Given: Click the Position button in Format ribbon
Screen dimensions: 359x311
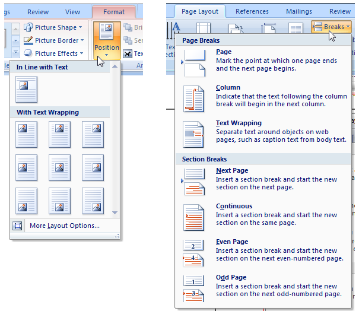Looking at the screenshot, I should (107, 40).
